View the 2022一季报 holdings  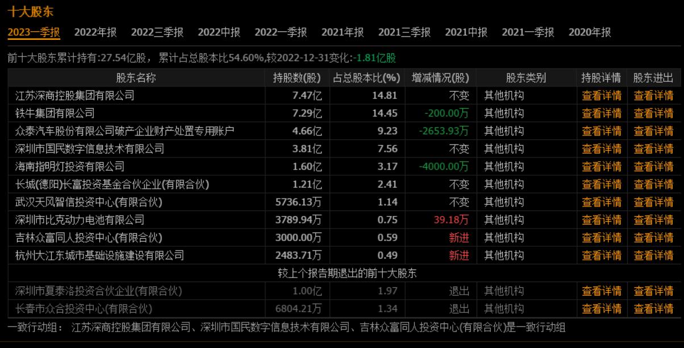(281, 33)
